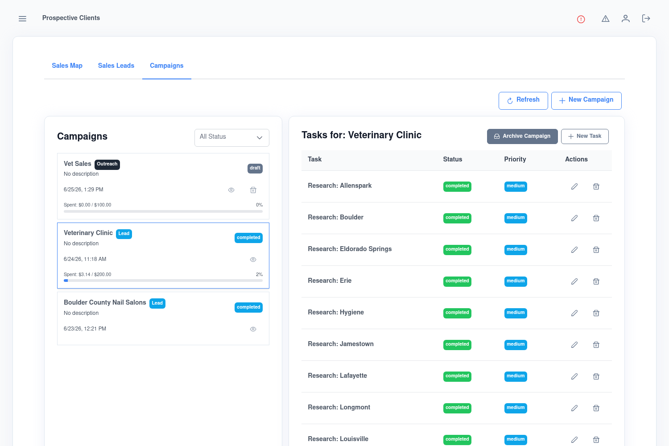The image size is (669, 446).
Task: Switch to the Sales Leads tab
Action: (x=116, y=66)
